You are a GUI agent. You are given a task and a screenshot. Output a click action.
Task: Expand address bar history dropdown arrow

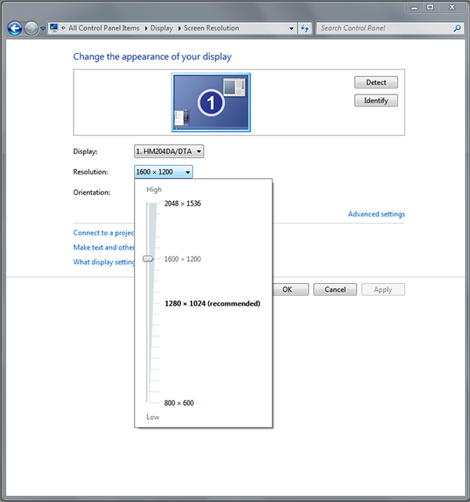pyautogui.click(x=291, y=28)
